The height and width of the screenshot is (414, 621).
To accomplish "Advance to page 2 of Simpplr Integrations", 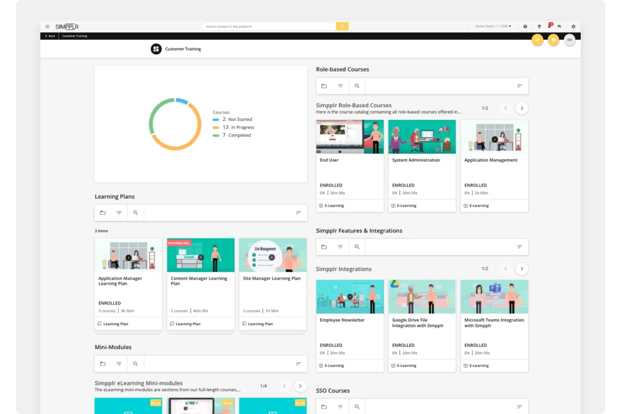I will tap(522, 268).
